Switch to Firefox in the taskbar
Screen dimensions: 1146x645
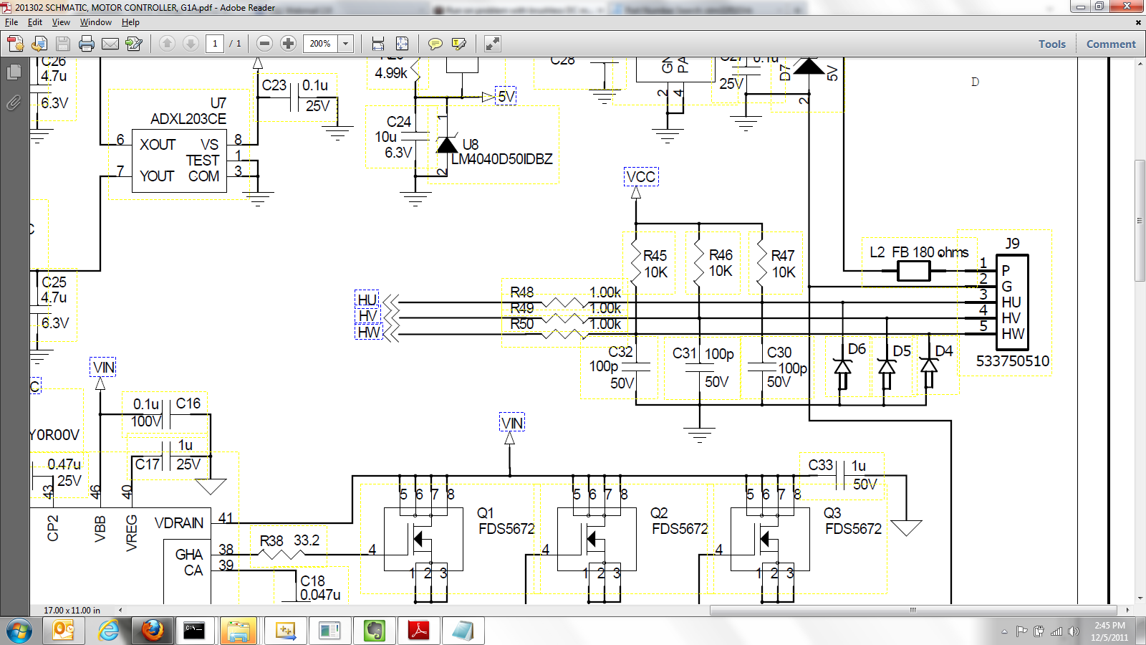[x=152, y=631]
